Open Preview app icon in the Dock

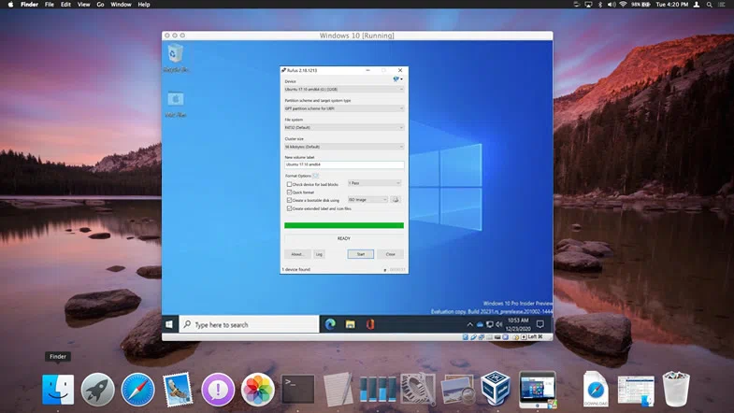click(458, 390)
